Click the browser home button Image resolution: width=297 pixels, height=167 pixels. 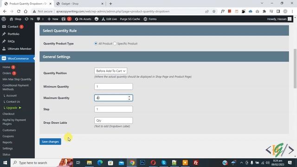pos(26,11)
